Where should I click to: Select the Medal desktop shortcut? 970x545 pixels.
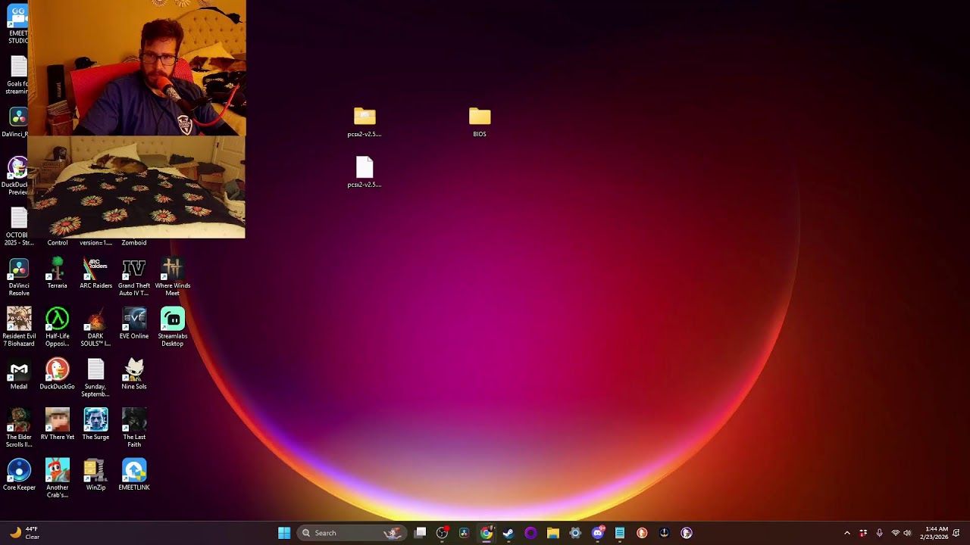(19, 374)
